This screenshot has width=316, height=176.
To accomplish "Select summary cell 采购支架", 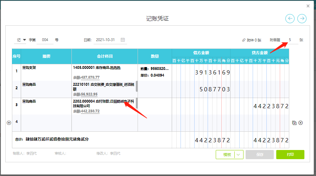I will coord(46,72).
